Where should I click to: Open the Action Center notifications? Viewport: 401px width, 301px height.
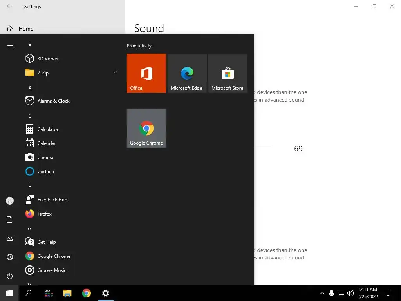tap(388, 293)
